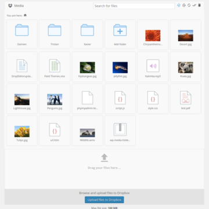The width and height of the screenshot is (209, 209).
Task: Click into the Search for files field
Action: pyautogui.click(x=134, y=6)
